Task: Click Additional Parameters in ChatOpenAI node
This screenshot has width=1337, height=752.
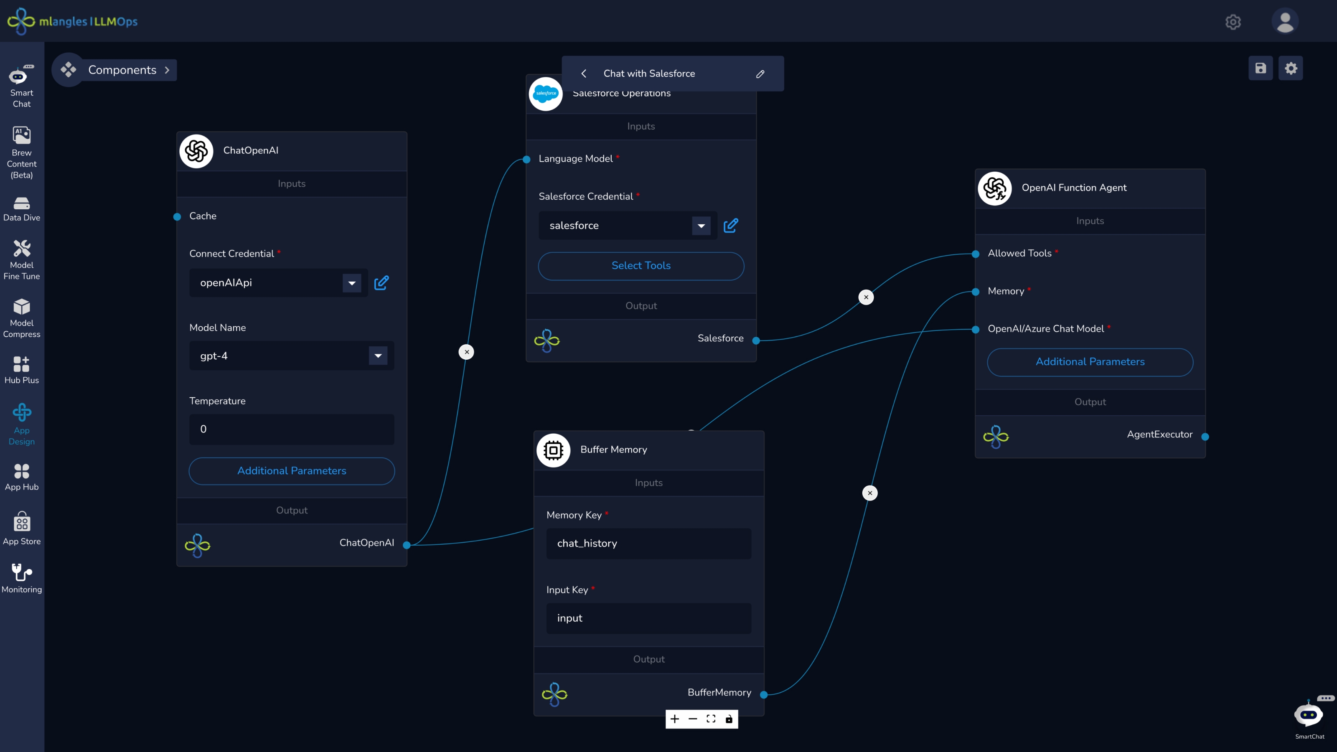Action: pos(291,471)
